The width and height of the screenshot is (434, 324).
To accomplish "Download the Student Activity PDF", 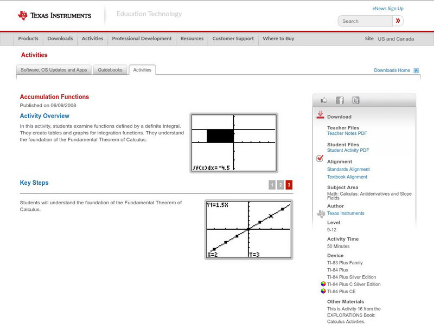I will [x=348, y=150].
